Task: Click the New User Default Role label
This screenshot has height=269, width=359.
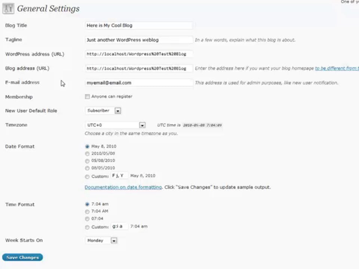Action: (x=31, y=111)
